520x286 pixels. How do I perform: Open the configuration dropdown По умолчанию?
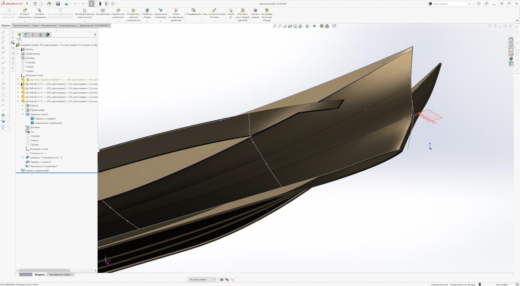pos(202,280)
